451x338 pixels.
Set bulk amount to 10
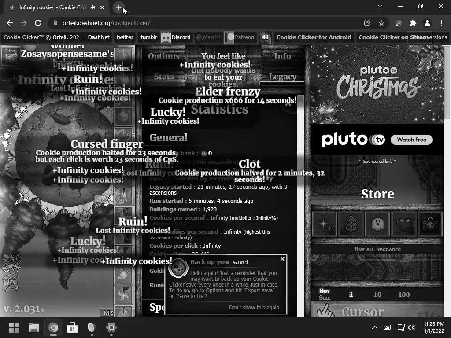point(377,294)
